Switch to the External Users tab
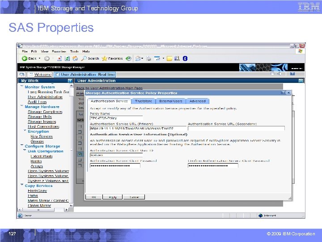The width and height of the screenshot is (322, 242). 171,101
